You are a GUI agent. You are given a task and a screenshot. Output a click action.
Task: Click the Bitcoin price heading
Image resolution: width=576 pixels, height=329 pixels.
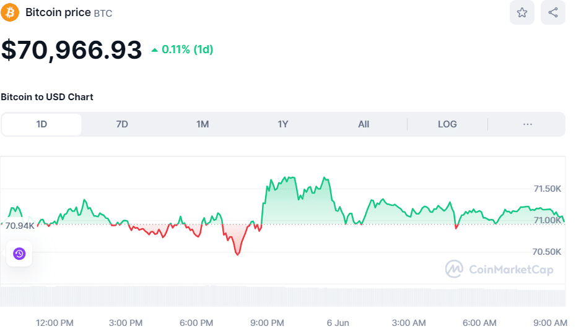coord(58,12)
